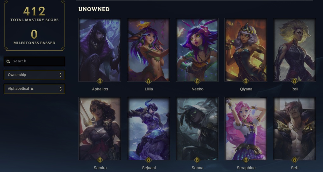323x172 pixels.
Task: Select the Sejuani champion portrait
Action: click(149, 129)
